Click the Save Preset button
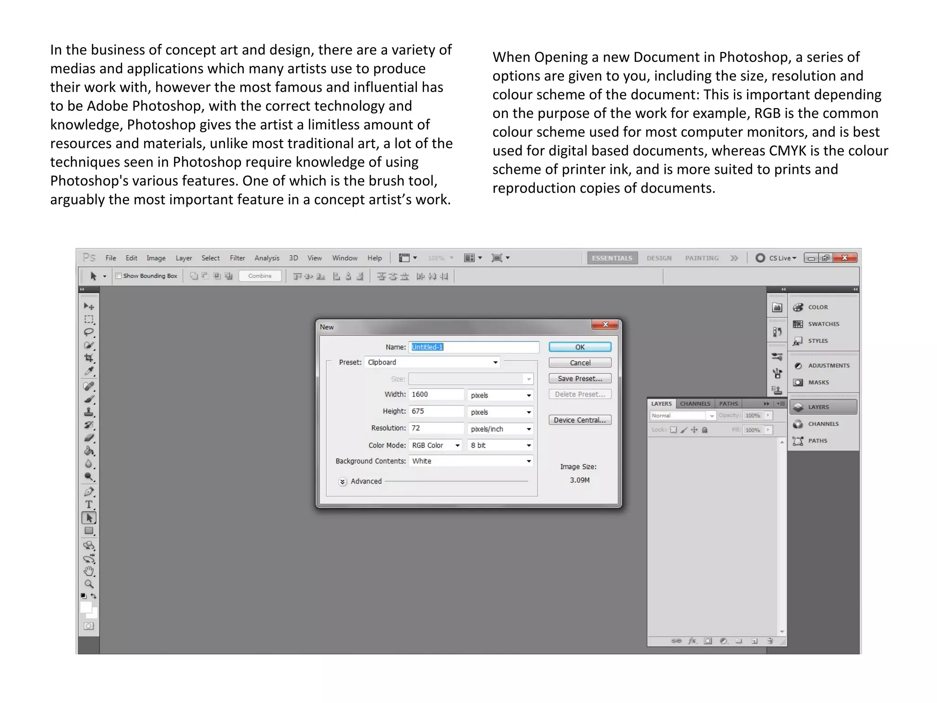The height and width of the screenshot is (703, 937). pyautogui.click(x=580, y=379)
